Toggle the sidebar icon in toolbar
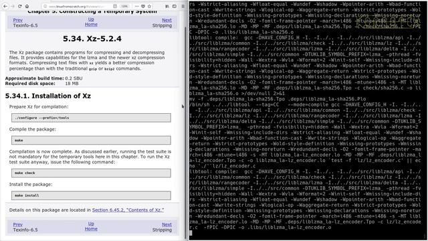 pyautogui.click(x=175, y=6)
